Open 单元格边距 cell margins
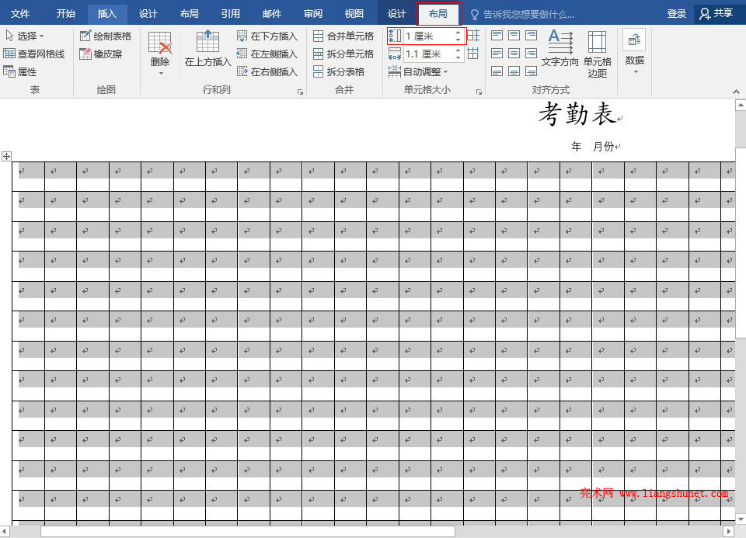Screen dimensions: 746x538 tap(597, 54)
